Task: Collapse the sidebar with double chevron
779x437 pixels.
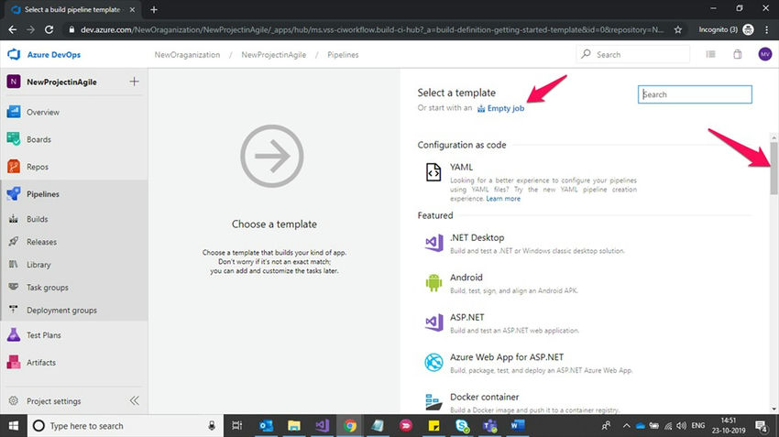Action: point(134,400)
